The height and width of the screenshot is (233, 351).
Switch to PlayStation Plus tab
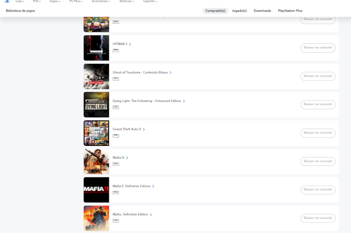[x=290, y=11]
